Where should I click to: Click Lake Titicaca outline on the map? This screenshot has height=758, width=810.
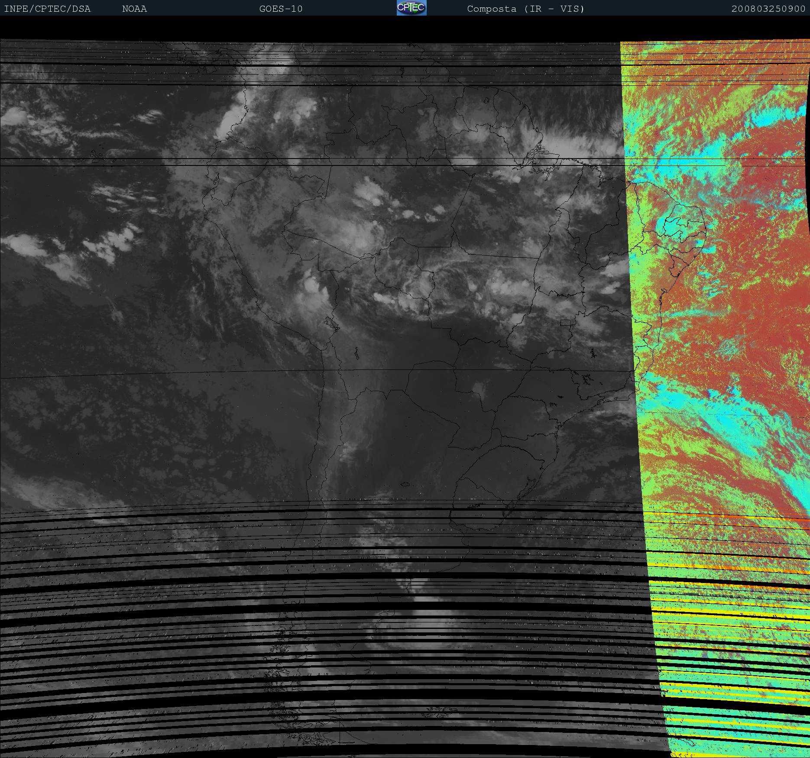[x=330, y=323]
